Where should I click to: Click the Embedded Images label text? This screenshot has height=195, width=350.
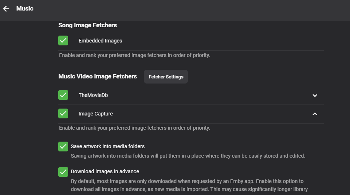tap(100, 41)
